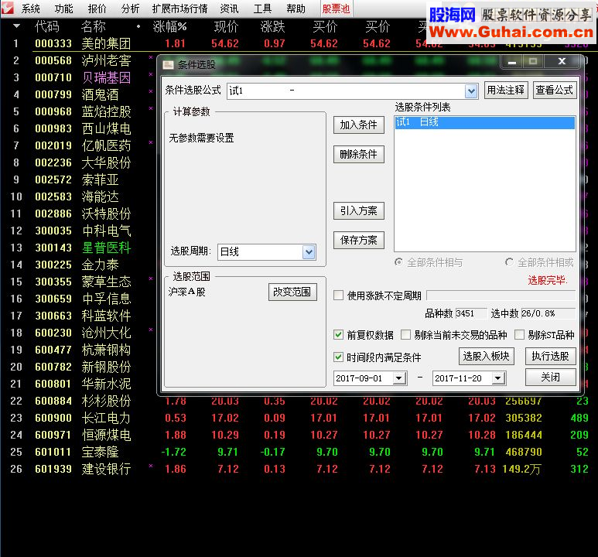Click the 删除条件 button
This screenshot has width=598, height=557.
point(358,154)
